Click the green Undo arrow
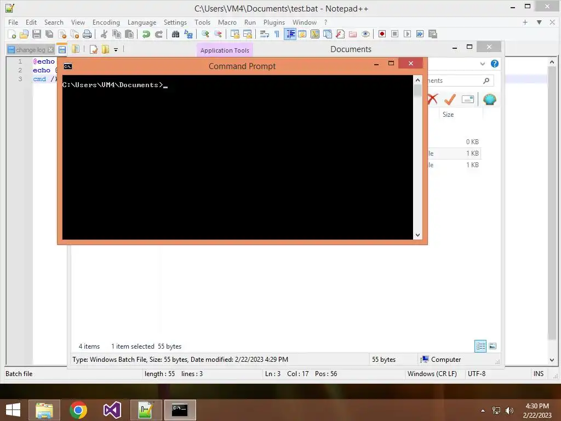 tap(146, 34)
